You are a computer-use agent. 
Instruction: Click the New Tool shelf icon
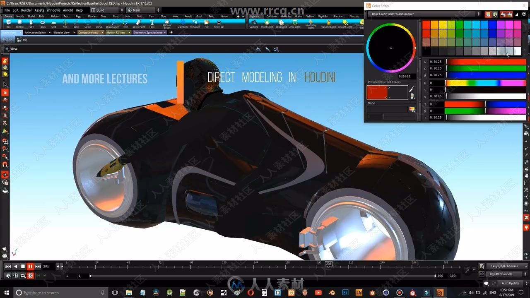[219, 24]
